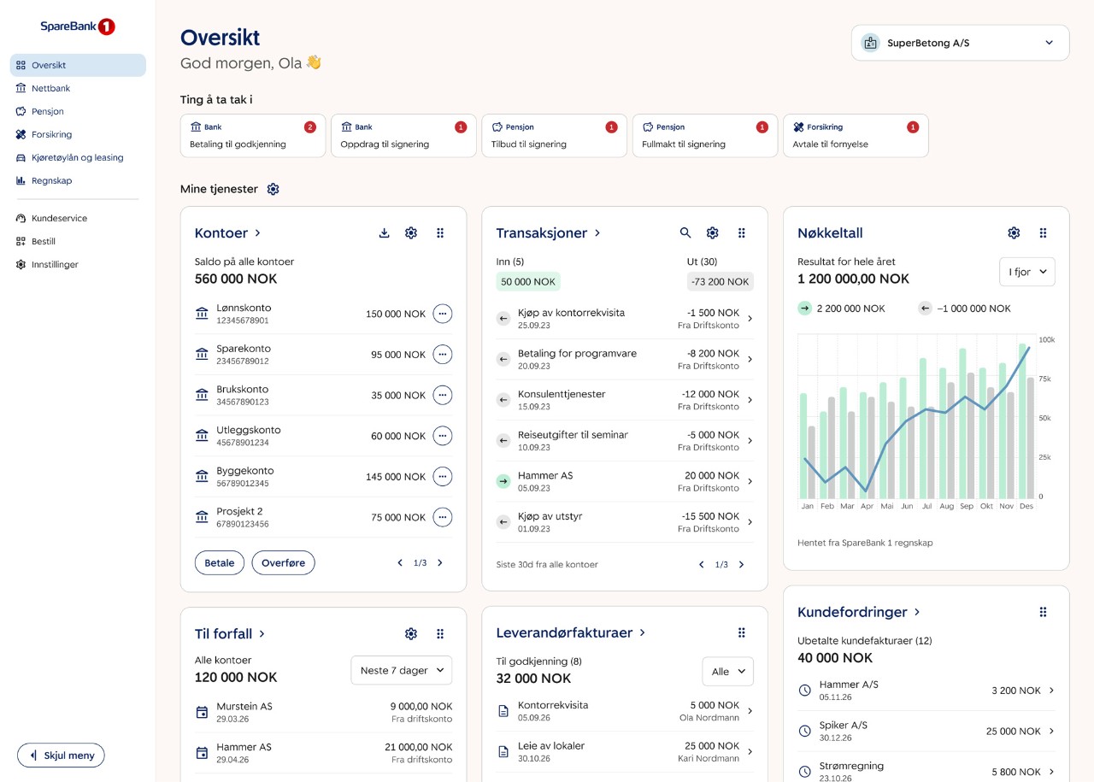
Task: Go to next page in Transaksjoner list
Action: tap(741, 565)
